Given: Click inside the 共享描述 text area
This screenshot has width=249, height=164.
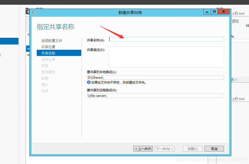Looking at the screenshot, I should [x=166, y=57].
